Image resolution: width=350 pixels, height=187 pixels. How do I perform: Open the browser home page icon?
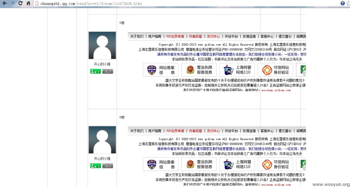28,3
